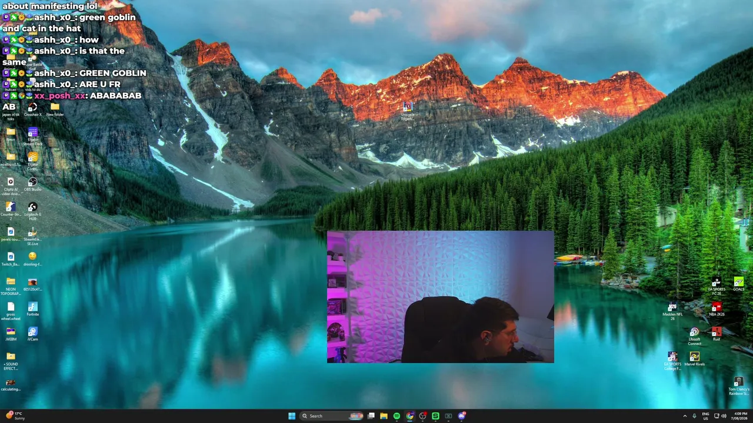Open the 'New folder' desktop folder
753x423 pixels.
pos(55,109)
